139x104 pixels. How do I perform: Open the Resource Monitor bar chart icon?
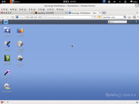[20, 30]
